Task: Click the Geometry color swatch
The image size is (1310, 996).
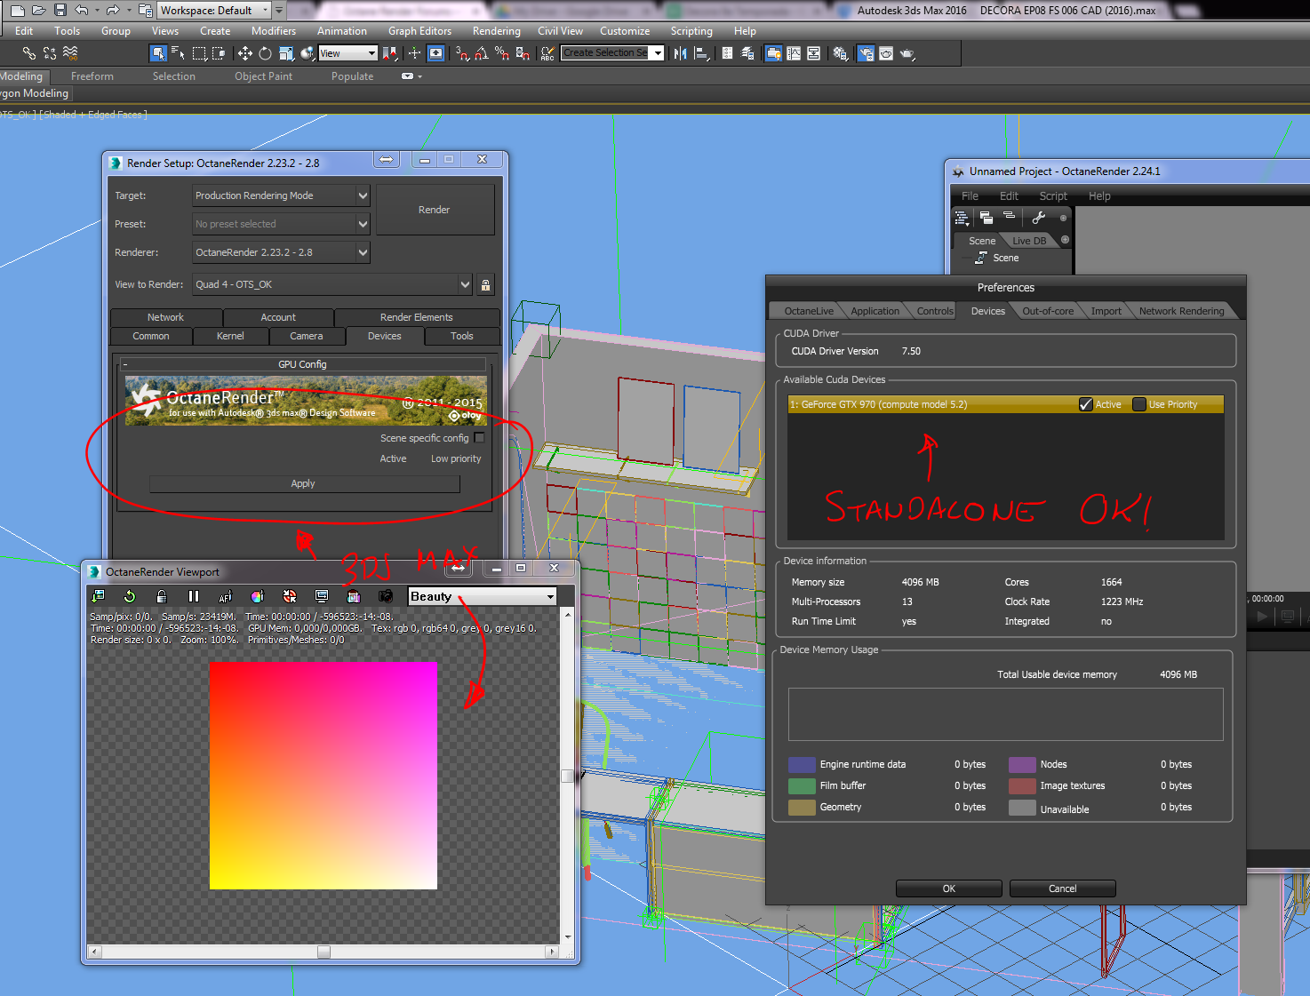Action: point(802,807)
